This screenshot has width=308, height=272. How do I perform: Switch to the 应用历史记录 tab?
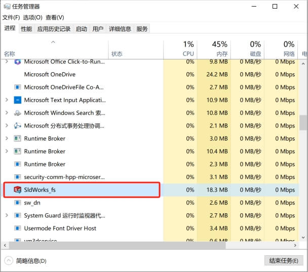pyautogui.click(x=54, y=29)
